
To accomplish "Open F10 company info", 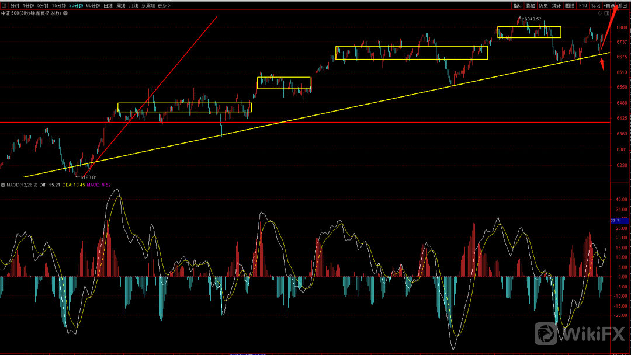I will tap(583, 5).
